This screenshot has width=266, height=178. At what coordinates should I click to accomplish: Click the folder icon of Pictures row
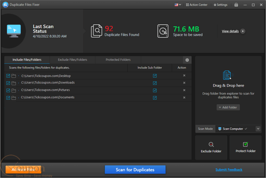click(x=14, y=90)
